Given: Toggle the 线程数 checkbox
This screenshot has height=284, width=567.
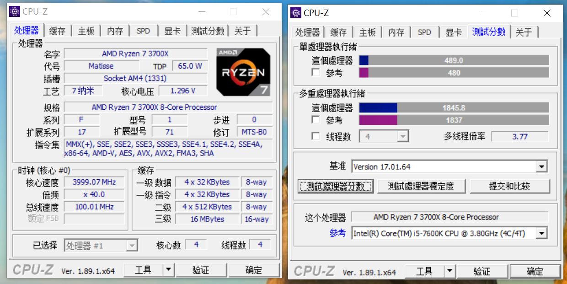Looking at the screenshot, I should pos(315,136).
